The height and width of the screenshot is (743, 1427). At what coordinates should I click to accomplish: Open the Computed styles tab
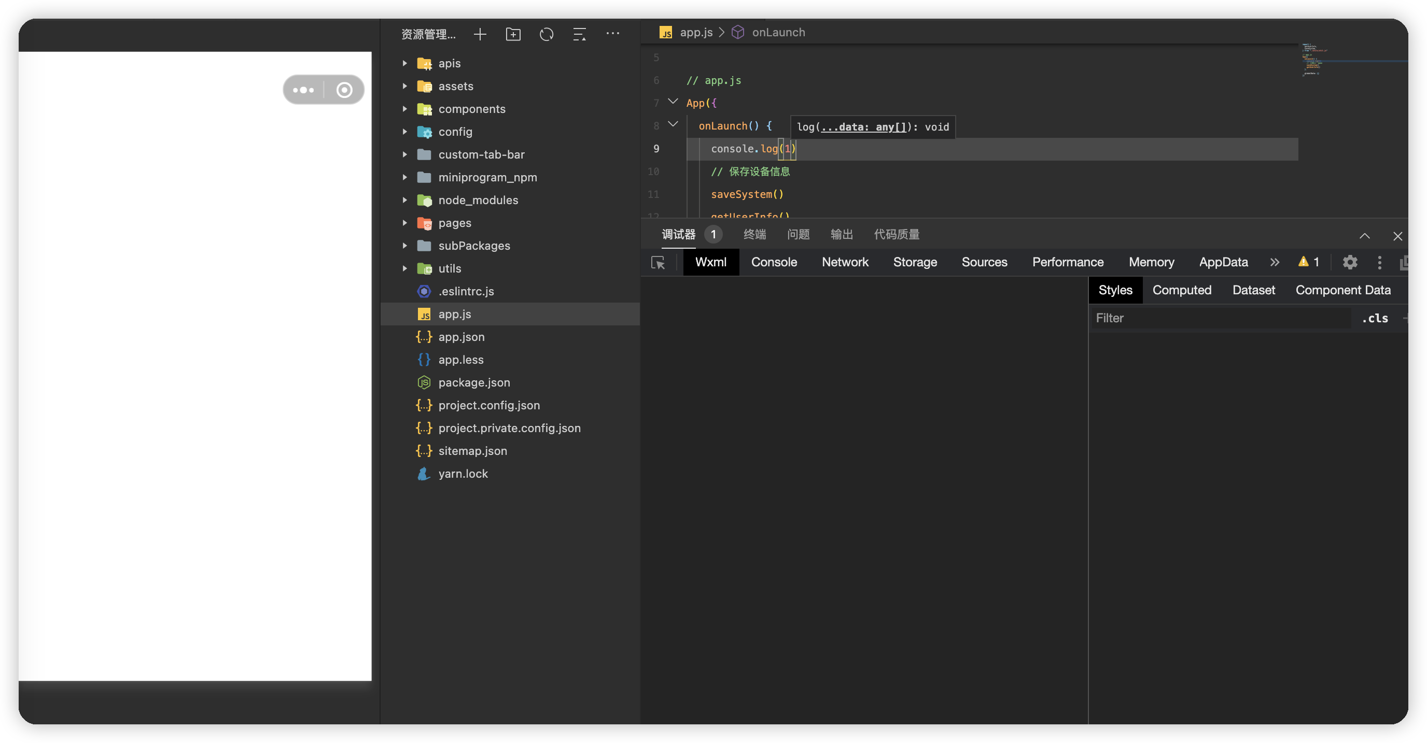click(1182, 290)
